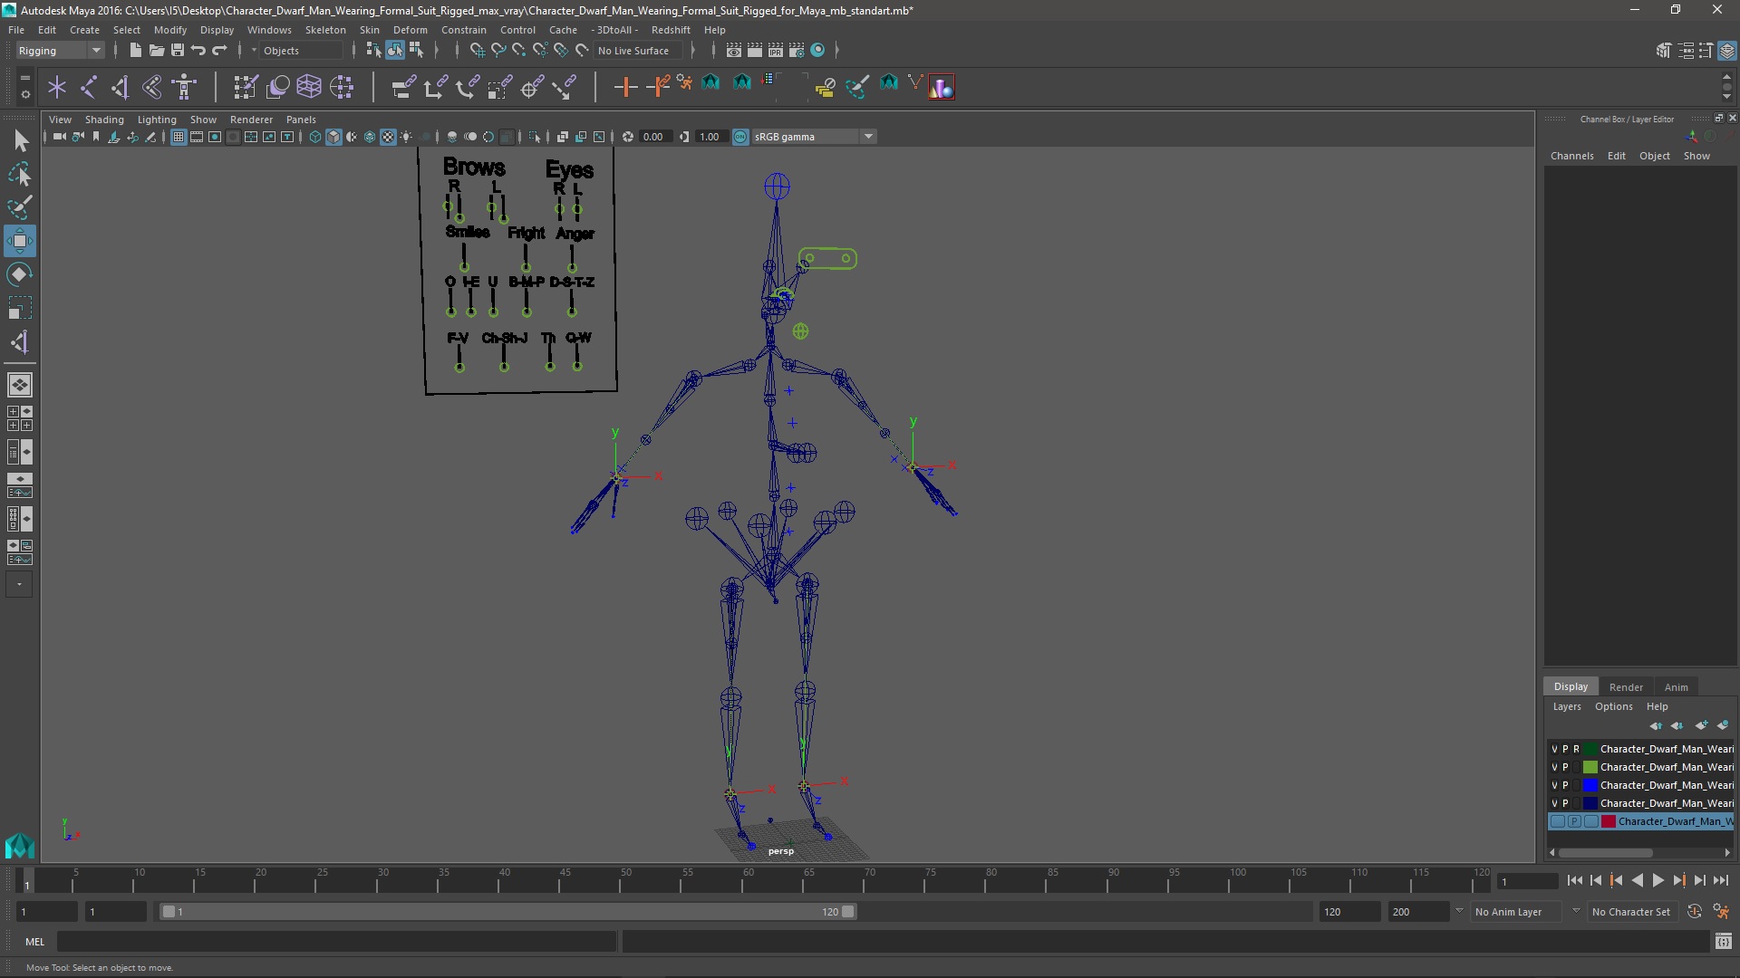1740x978 pixels.
Task: Create new empty layer icon
Action: (x=1701, y=725)
